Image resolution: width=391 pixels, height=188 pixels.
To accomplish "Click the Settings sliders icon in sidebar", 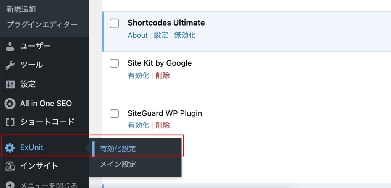I will pos(10,84).
